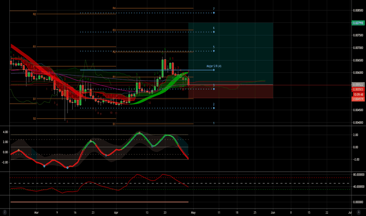Select the R3 pivot level label
Image resolution: width=366 pixels, height=216 pixels.
click(114, 30)
